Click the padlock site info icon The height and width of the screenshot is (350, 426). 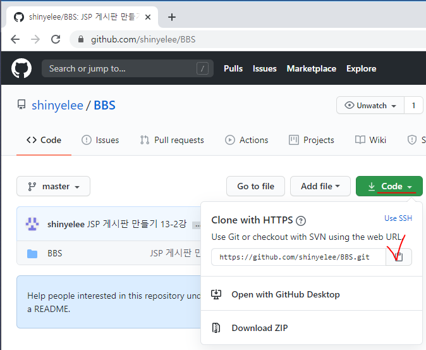coord(81,39)
